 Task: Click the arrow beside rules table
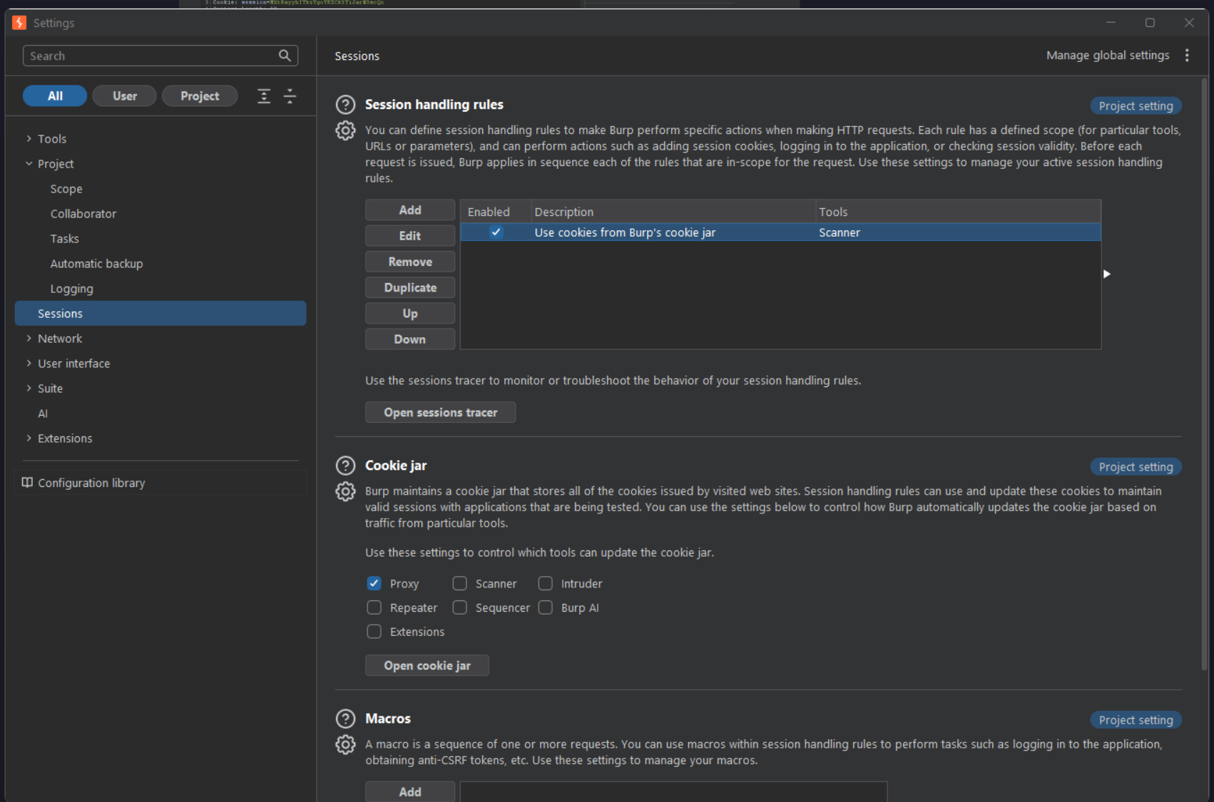(1106, 274)
